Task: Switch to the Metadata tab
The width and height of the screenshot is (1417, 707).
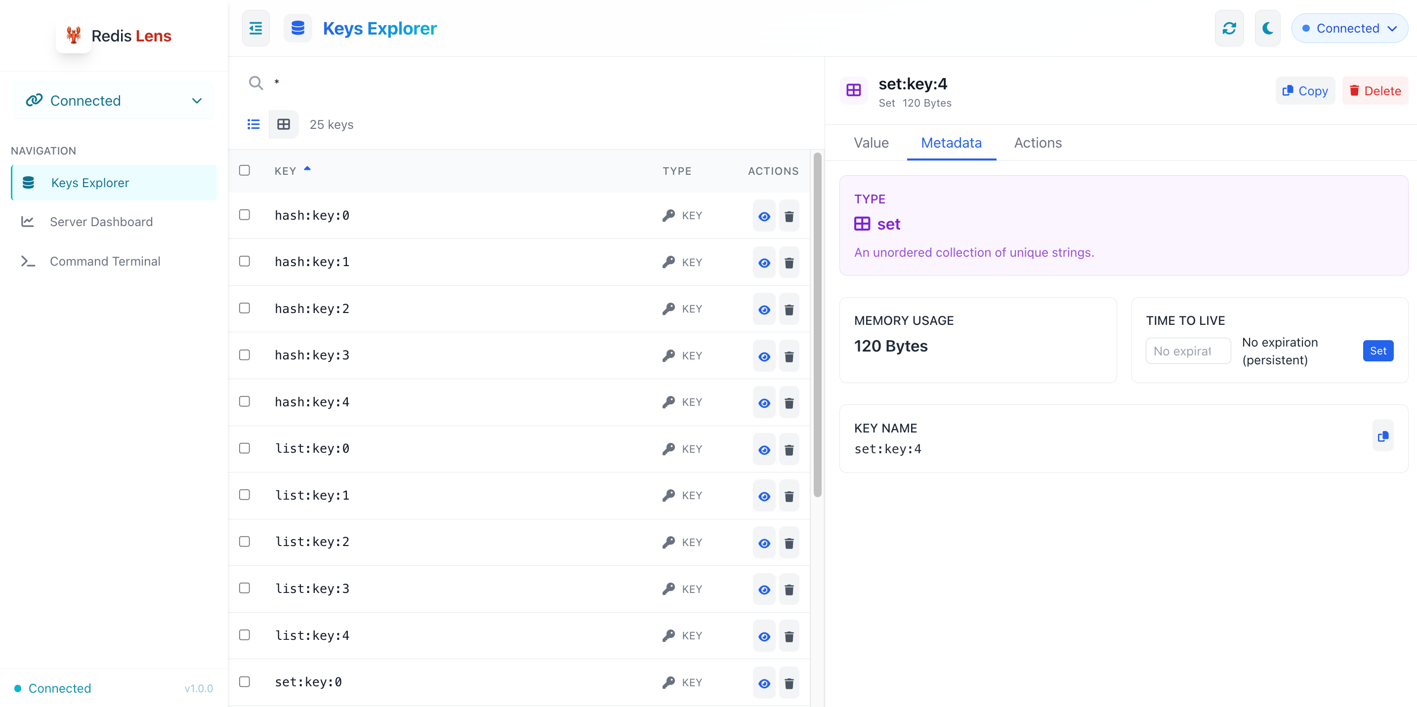Action: tap(951, 143)
